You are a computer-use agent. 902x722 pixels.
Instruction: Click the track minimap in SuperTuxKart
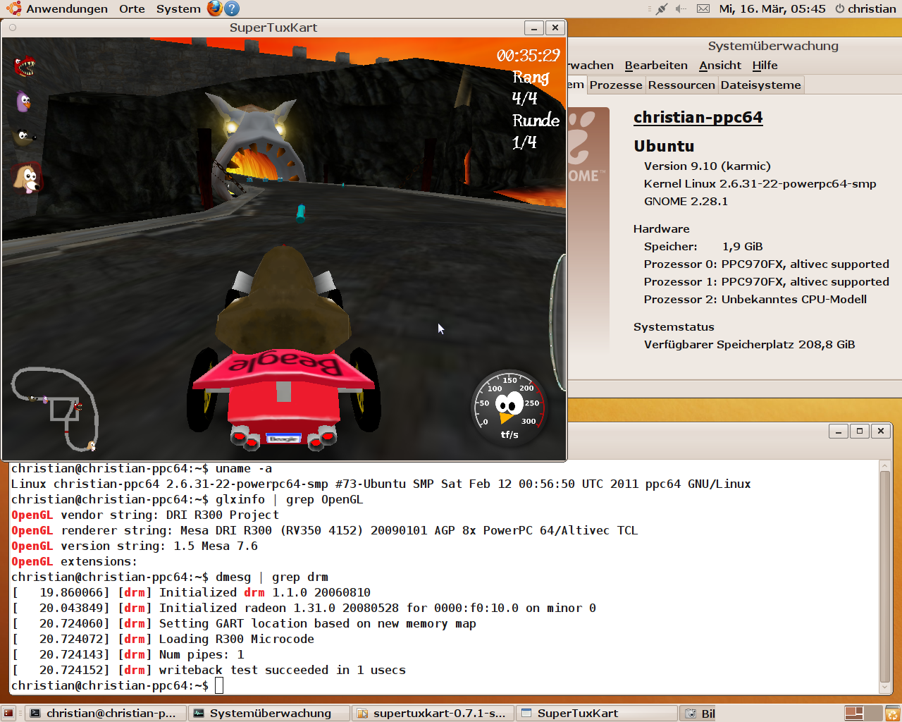pyautogui.click(x=54, y=410)
